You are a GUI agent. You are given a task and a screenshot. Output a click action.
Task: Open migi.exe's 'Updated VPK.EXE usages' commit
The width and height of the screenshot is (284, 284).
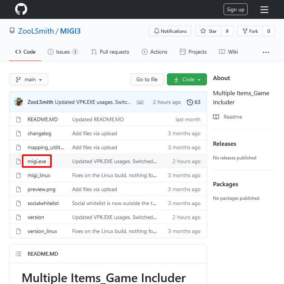(114, 161)
